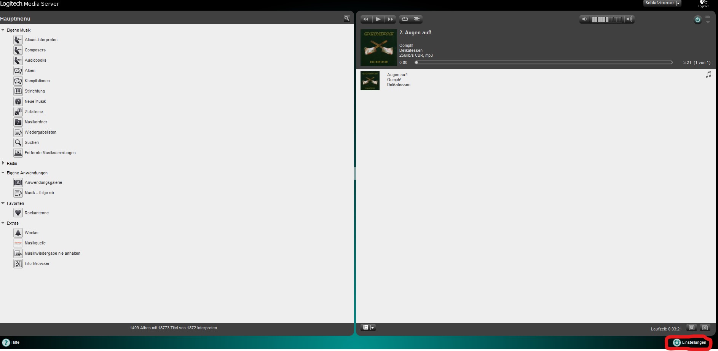Lower volume with speaker minus button
The height and width of the screenshot is (351, 718).
[x=584, y=19]
